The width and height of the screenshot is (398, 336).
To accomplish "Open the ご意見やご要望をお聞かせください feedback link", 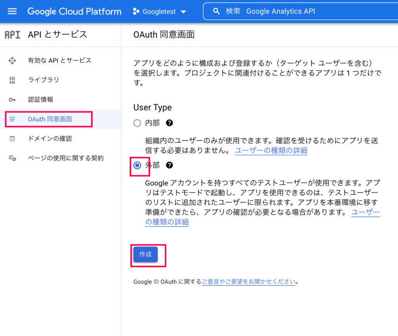I will pyautogui.click(x=249, y=282).
